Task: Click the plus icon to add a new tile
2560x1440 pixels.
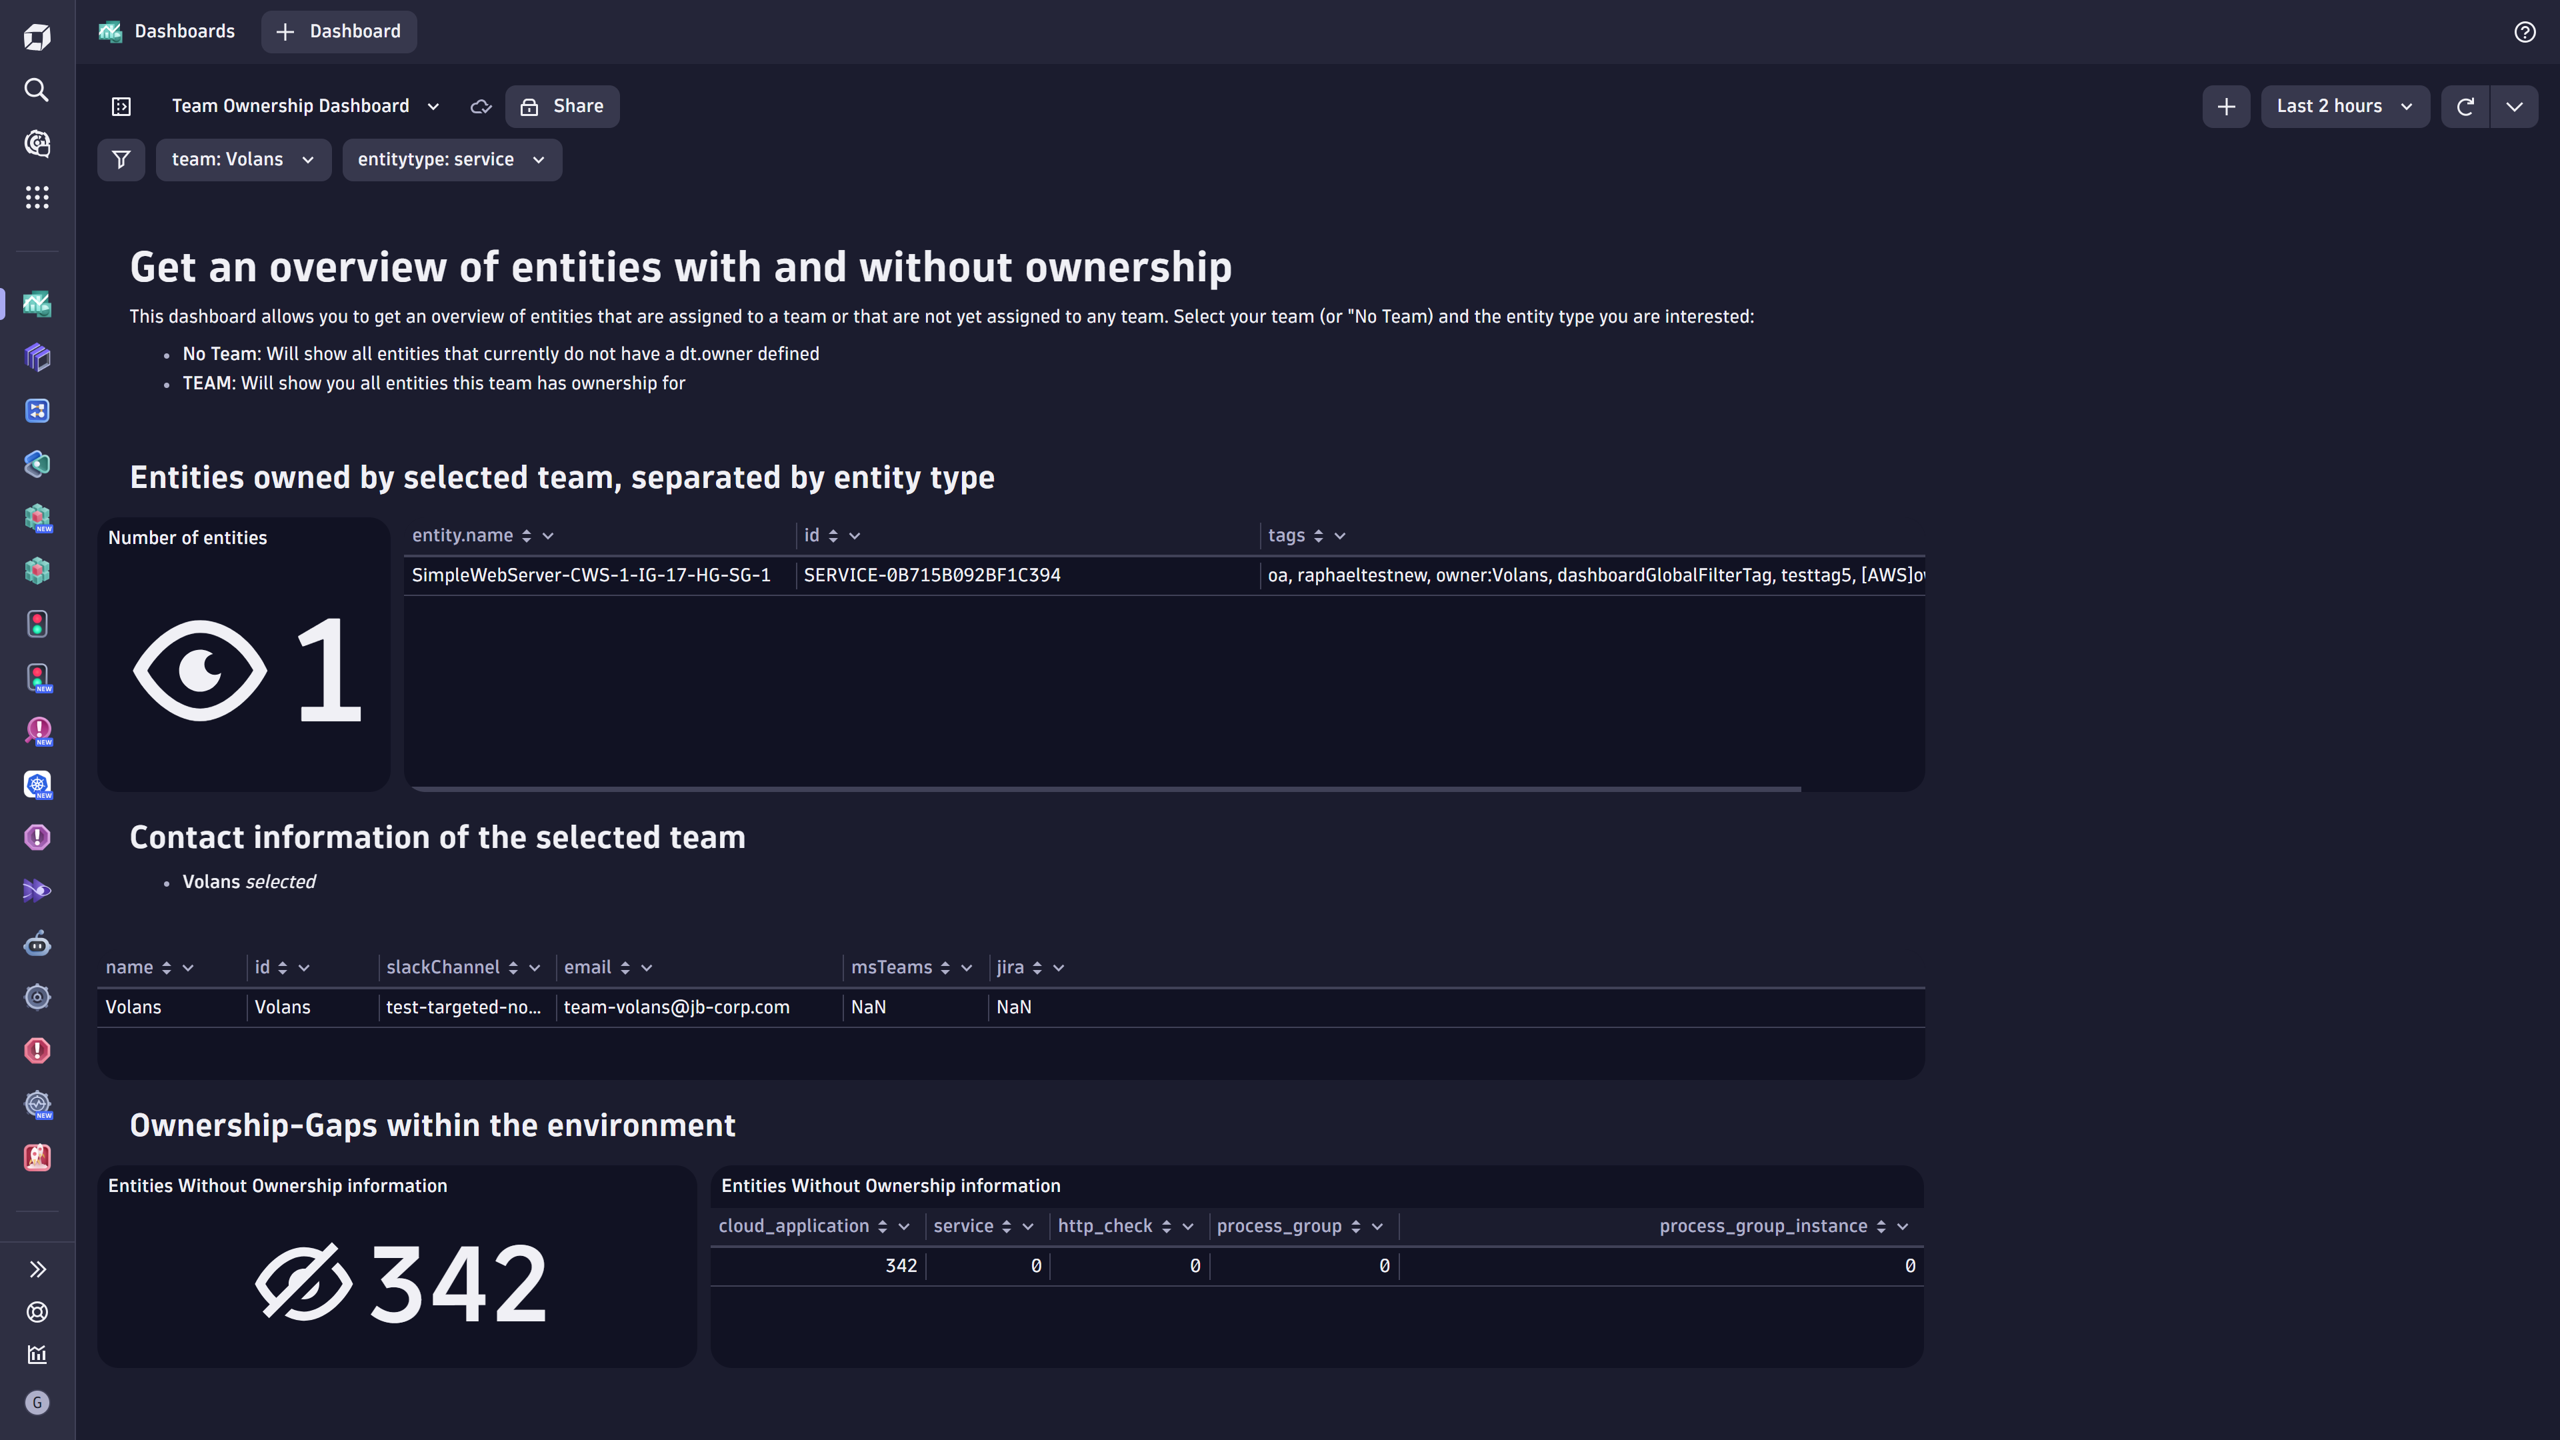Action: coord(2226,107)
